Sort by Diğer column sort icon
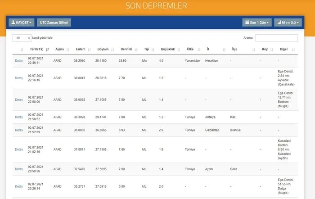This screenshot has height=199, width=315. pyautogui.click(x=293, y=50)
